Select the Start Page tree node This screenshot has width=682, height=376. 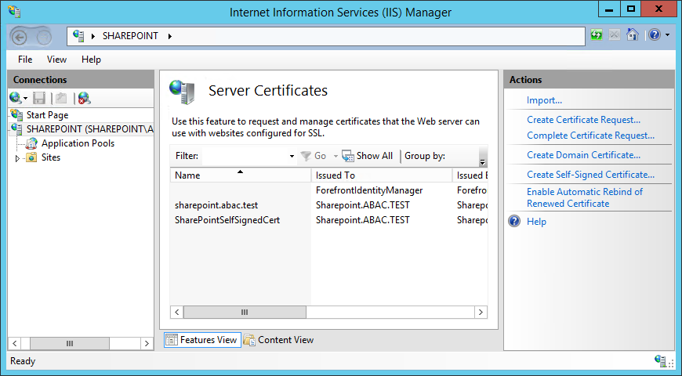pyautogui.click(x=47, y=114)
